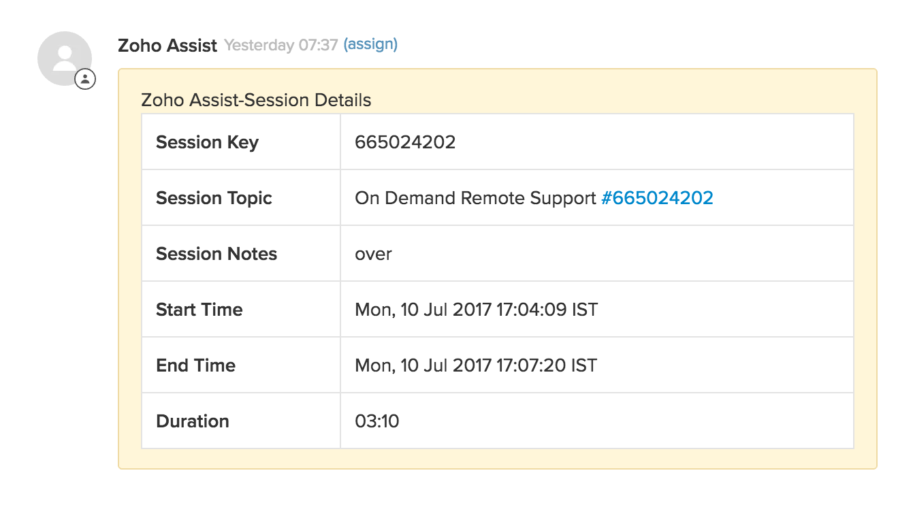This screenshot has height=507, width=913.
Task: Open the #665024202 session link
Action: pyautogui.click(x=657, y=198)
